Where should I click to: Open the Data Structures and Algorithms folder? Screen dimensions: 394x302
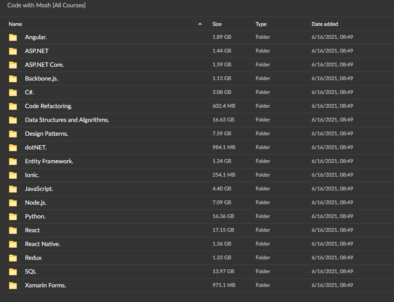click(x=67, y=120)
